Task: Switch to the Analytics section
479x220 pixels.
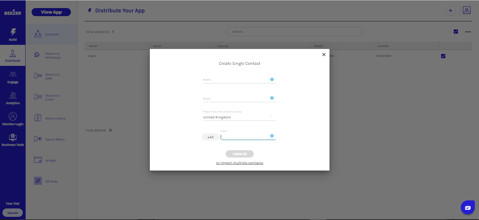Action: pos(13,98)
